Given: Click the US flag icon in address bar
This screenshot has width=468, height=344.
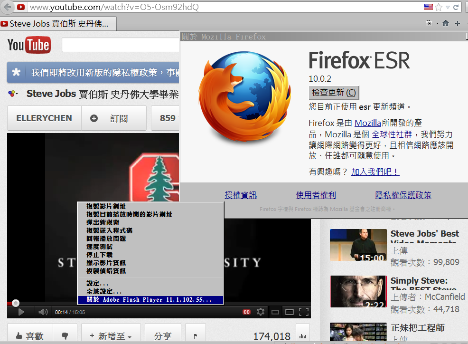Looking at the screenshot, I should tap(428, 7).
